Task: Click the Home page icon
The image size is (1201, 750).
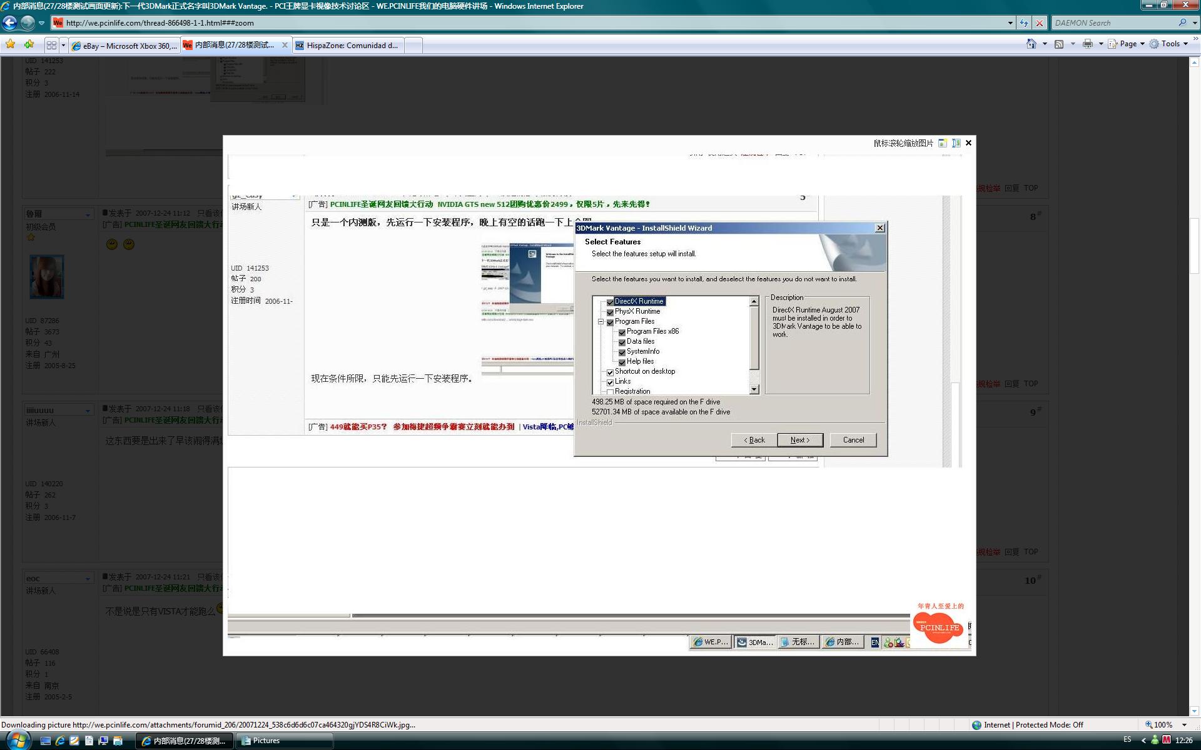Action: pyautogui.click(x=1031, y=44)
